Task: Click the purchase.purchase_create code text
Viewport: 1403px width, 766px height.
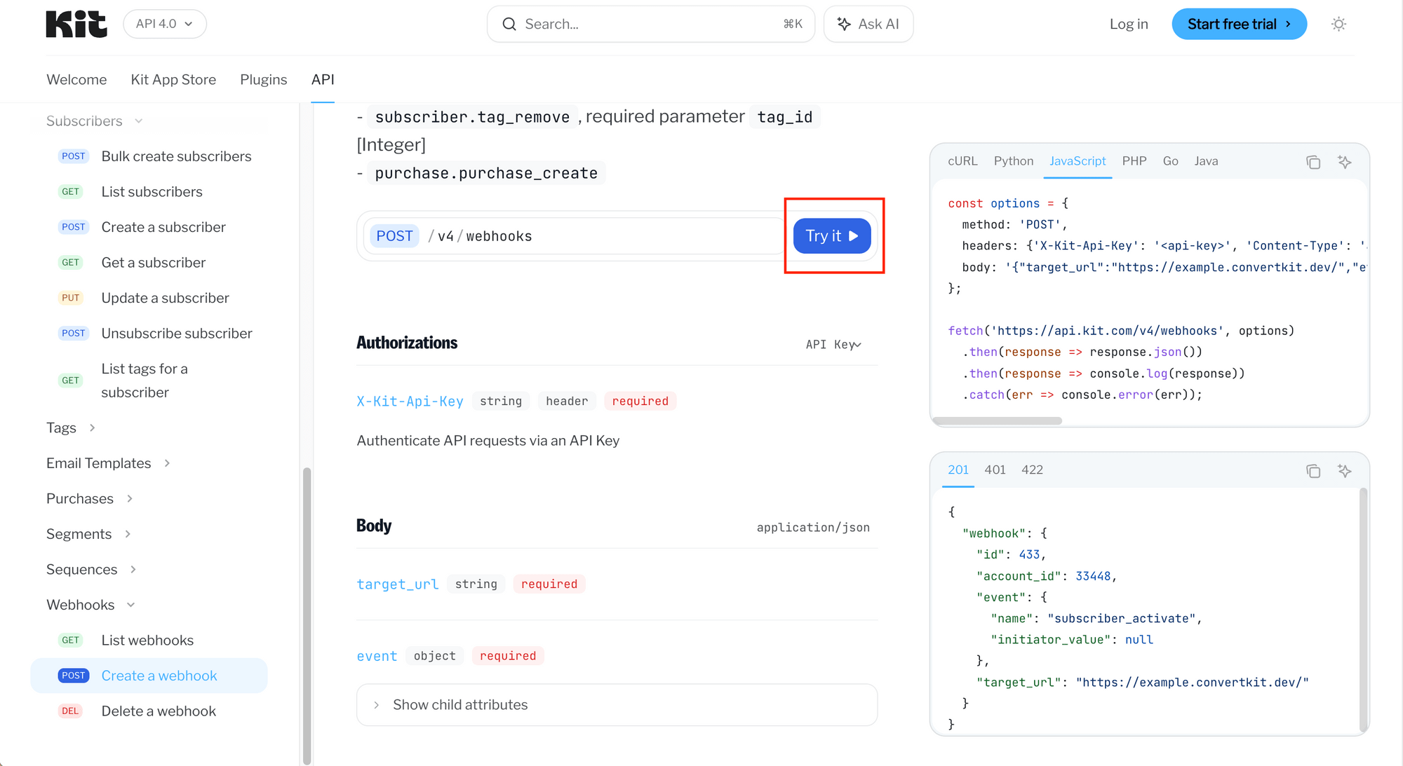Action: coord(486,173)
